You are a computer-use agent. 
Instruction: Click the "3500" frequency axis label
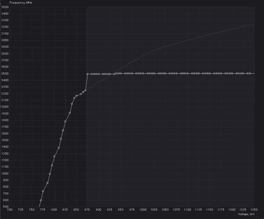[x=5, y=7]
